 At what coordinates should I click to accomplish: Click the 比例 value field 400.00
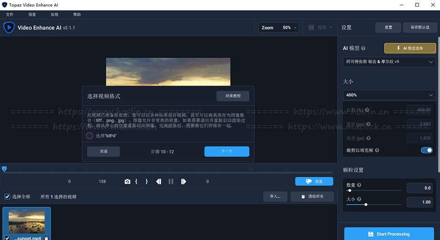(x=419, y=110)
